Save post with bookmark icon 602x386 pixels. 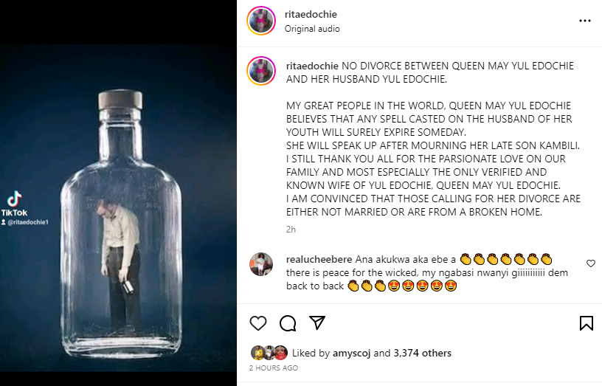coord(586,323)
